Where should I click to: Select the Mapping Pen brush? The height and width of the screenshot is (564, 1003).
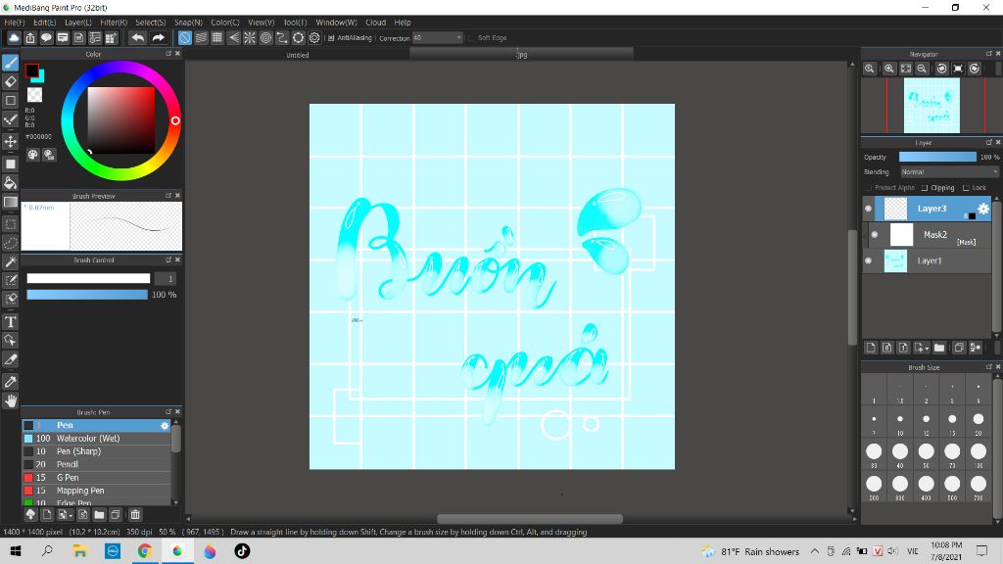point(97,491)
